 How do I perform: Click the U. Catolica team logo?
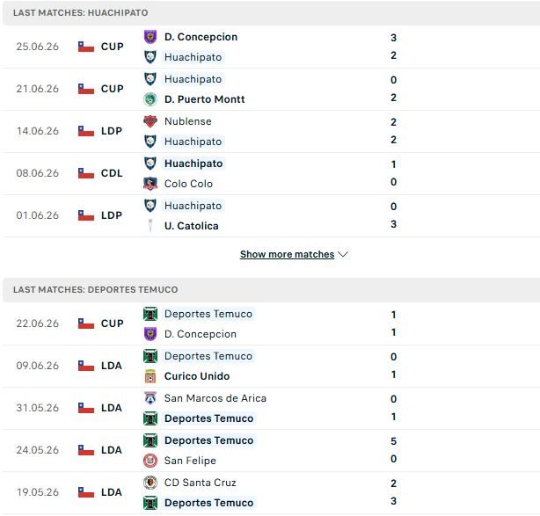point(150,226)
